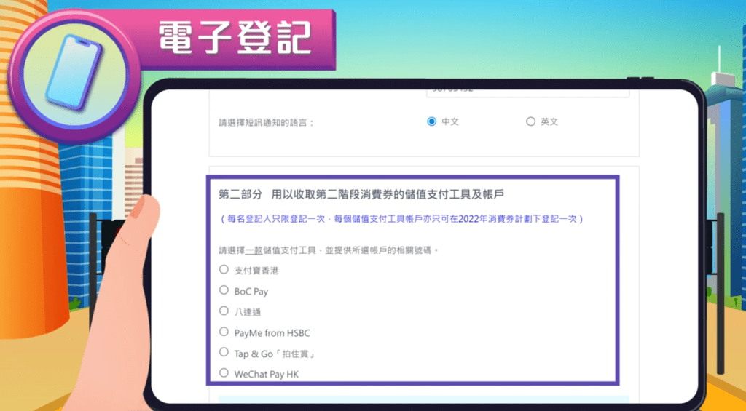Image resolution: width=746 pixels, height=411 pixels.
Task: Select 英文 as SMS notification language
Action: coord(530,121)
